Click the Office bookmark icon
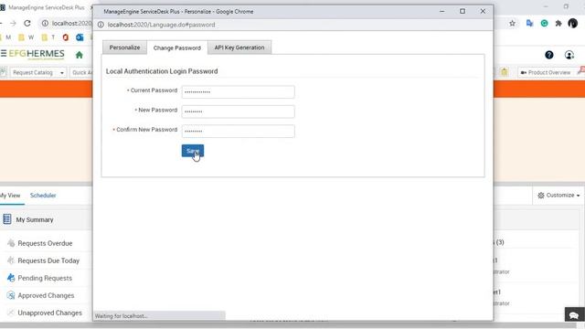Image resolution: width=585 pixels, height=329 pixels. [66, 37]
